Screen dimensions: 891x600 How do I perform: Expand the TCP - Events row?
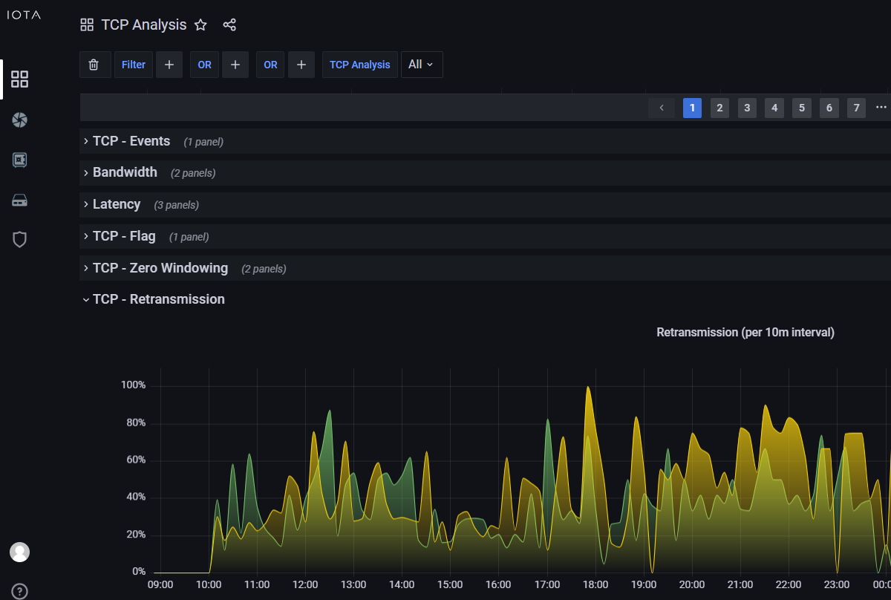click(x=131, y=141)
